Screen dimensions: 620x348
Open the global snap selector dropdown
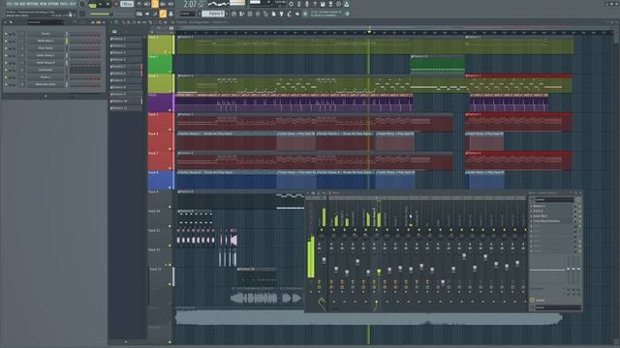pyautogui.click(x=187, y=14)
